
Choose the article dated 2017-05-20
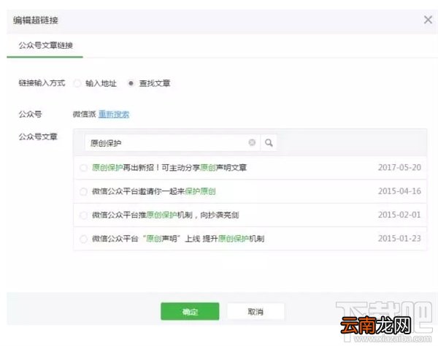[x=83, y=168]
